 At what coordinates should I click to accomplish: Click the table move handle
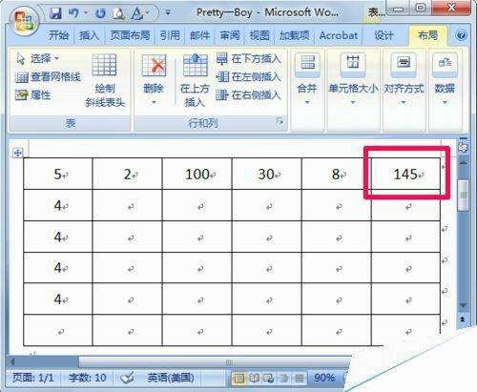click(18, 153)
